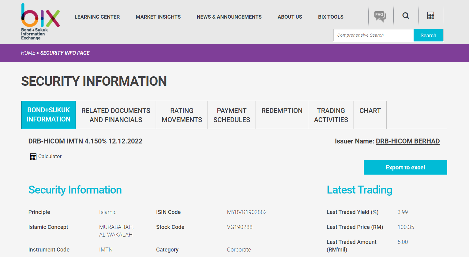
Task: Click Last Traded Yield value 3.99
Action: (403, 212)
